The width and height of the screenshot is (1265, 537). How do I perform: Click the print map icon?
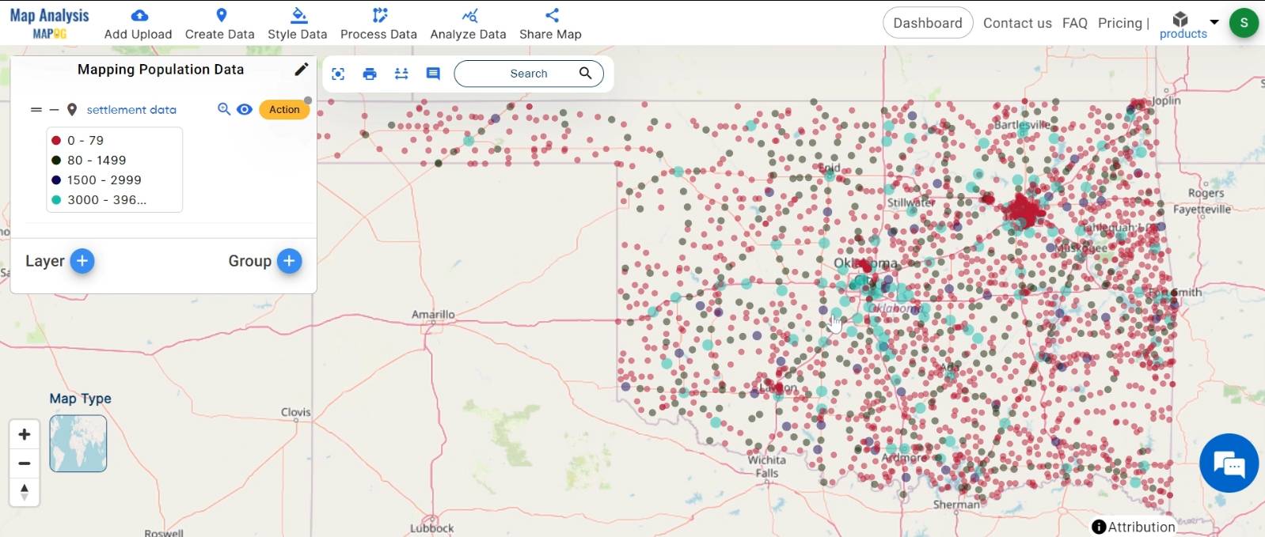(x=370, y=74)
